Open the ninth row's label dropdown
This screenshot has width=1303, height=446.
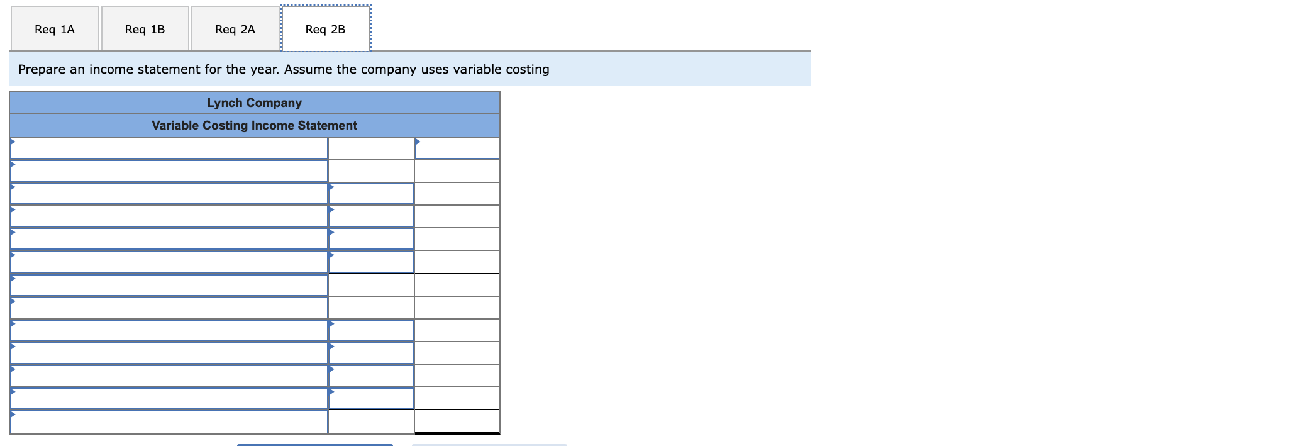click(169, 330)
